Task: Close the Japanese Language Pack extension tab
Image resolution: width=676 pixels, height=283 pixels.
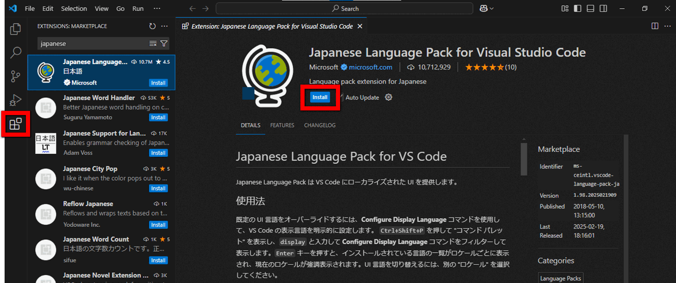Action: coord(360,26)
